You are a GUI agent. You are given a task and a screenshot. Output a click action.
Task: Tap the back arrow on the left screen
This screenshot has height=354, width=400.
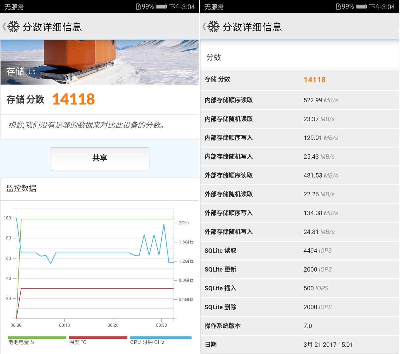tap(4, 27)
